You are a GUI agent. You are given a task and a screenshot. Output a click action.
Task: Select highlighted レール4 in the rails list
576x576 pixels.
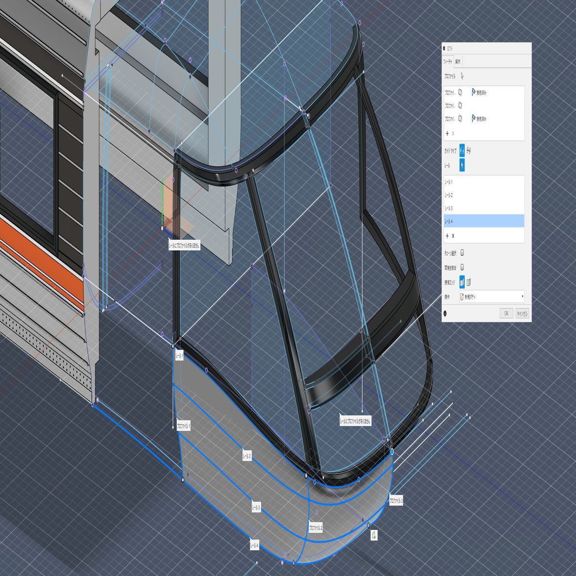(x=484, y=221)
